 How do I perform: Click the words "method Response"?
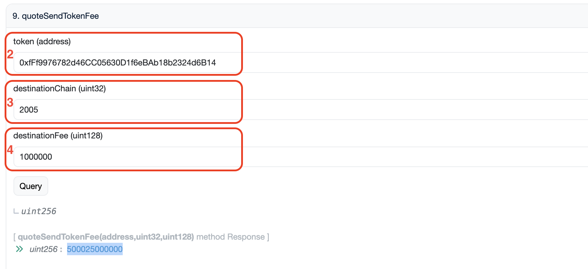click(x=231, y=237)
